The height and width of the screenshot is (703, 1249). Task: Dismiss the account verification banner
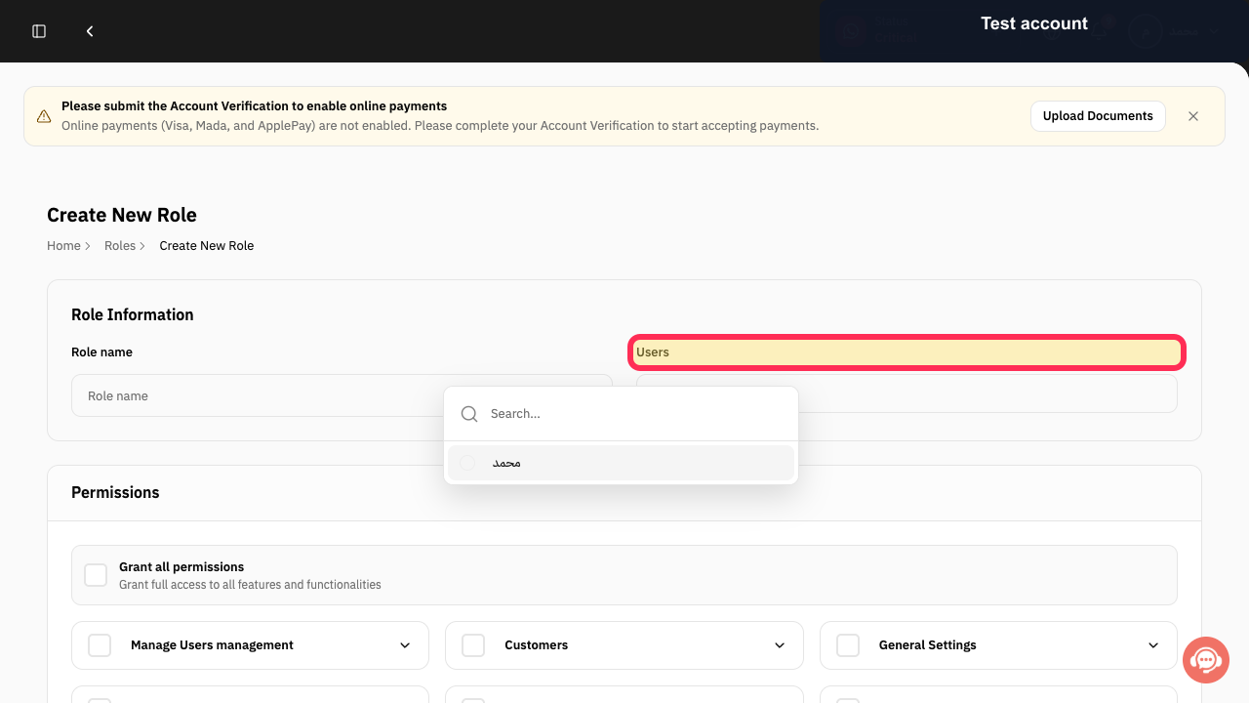pyautogui.click(x=1193, y=116)
